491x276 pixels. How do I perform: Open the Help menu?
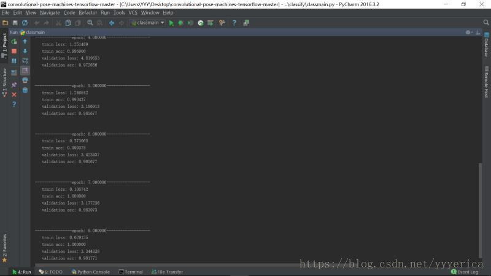click(168, 13)
